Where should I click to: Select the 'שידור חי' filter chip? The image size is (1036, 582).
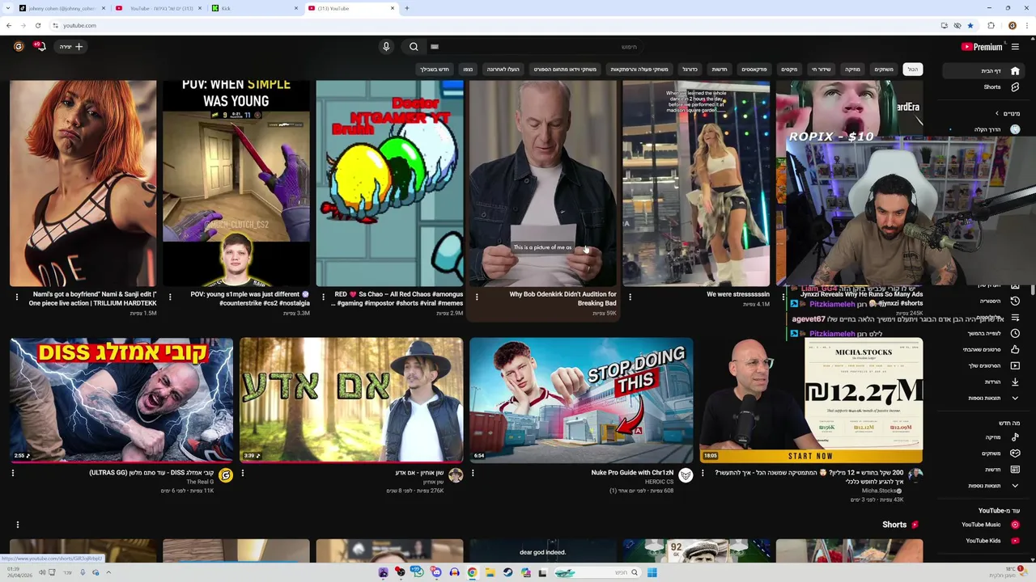coord(822,70)
